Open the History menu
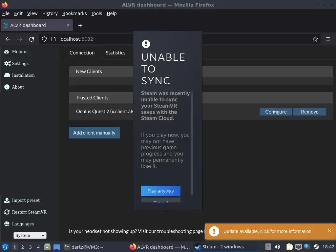 50,13
